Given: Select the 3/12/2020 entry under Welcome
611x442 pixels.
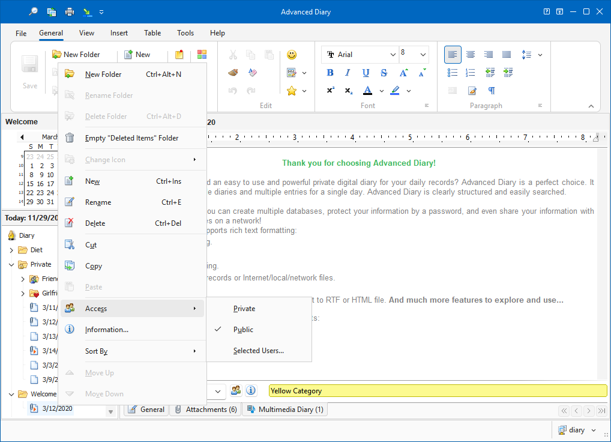Looking at the screenshot, I should coord(51,408).
